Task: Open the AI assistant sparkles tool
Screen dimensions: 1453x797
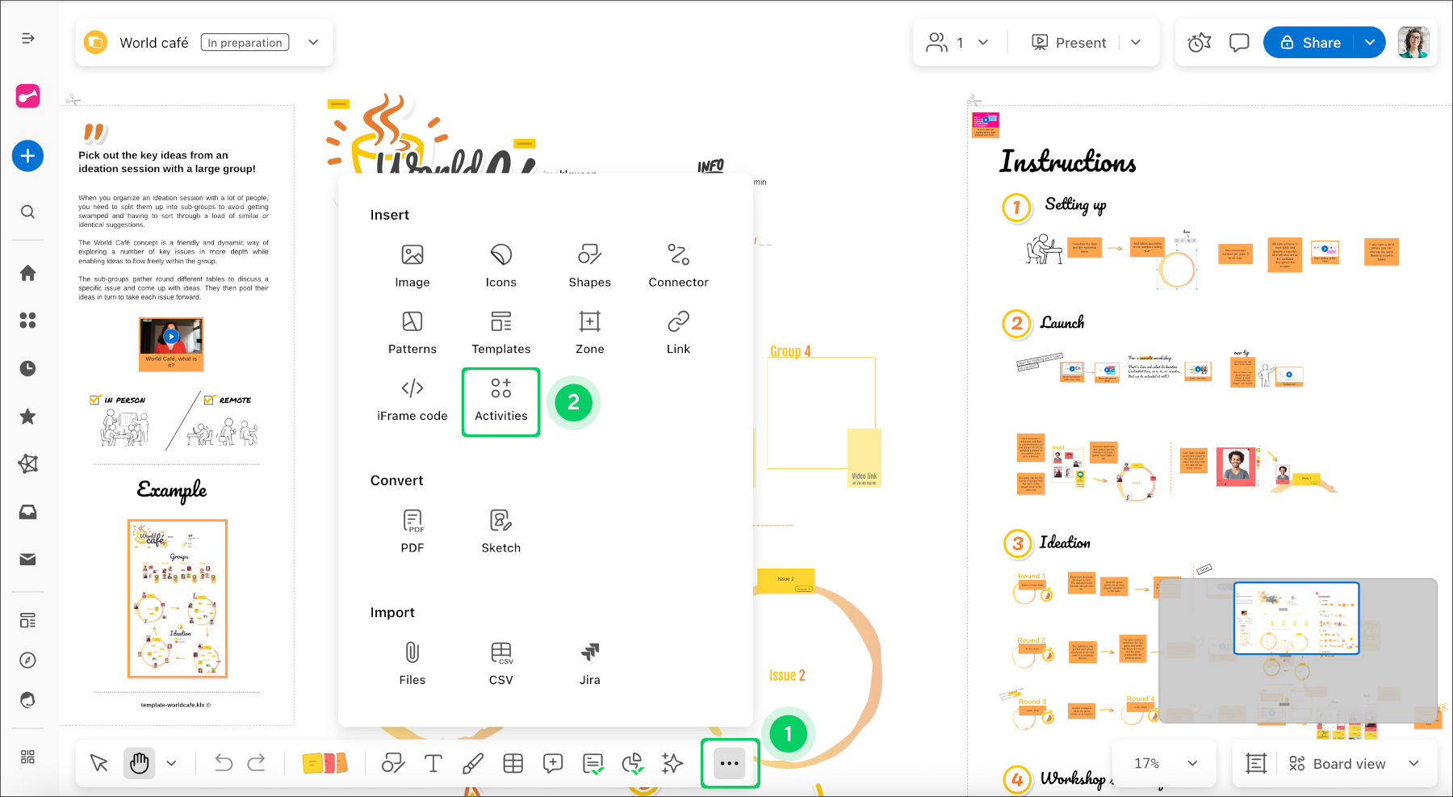Action: coord(672,762)
